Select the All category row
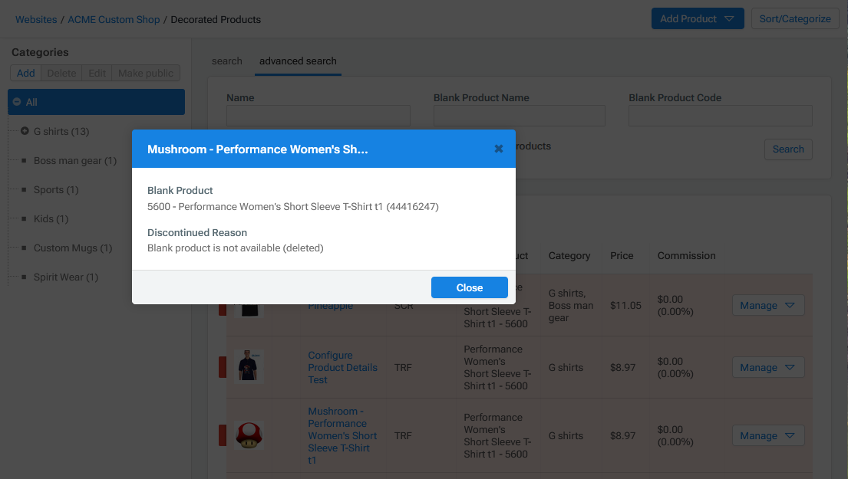Image resolution: width=848 pixels, height=479 pixels. tap(96, 102)
